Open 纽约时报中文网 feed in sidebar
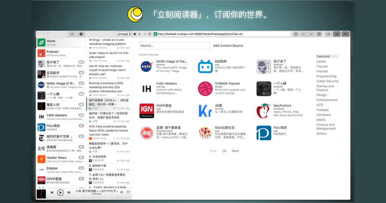Viewport: 386px width, 203px height. coord(61,138)
